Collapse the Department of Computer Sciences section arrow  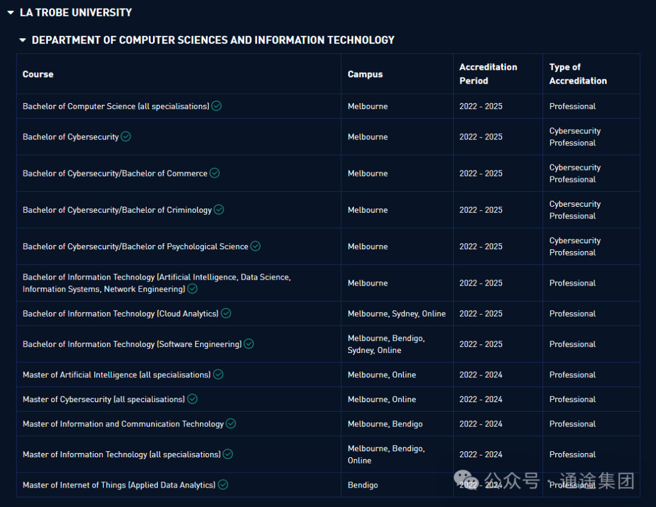click(22, 40)
